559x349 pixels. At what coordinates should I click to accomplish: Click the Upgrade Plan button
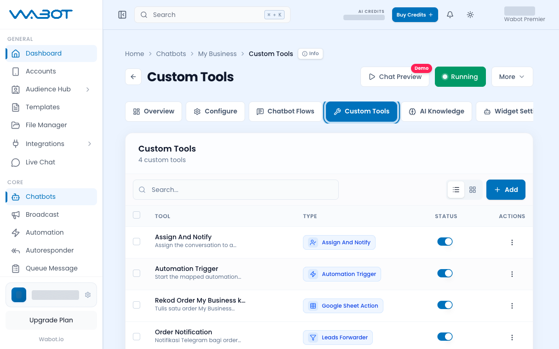[51, 320]
